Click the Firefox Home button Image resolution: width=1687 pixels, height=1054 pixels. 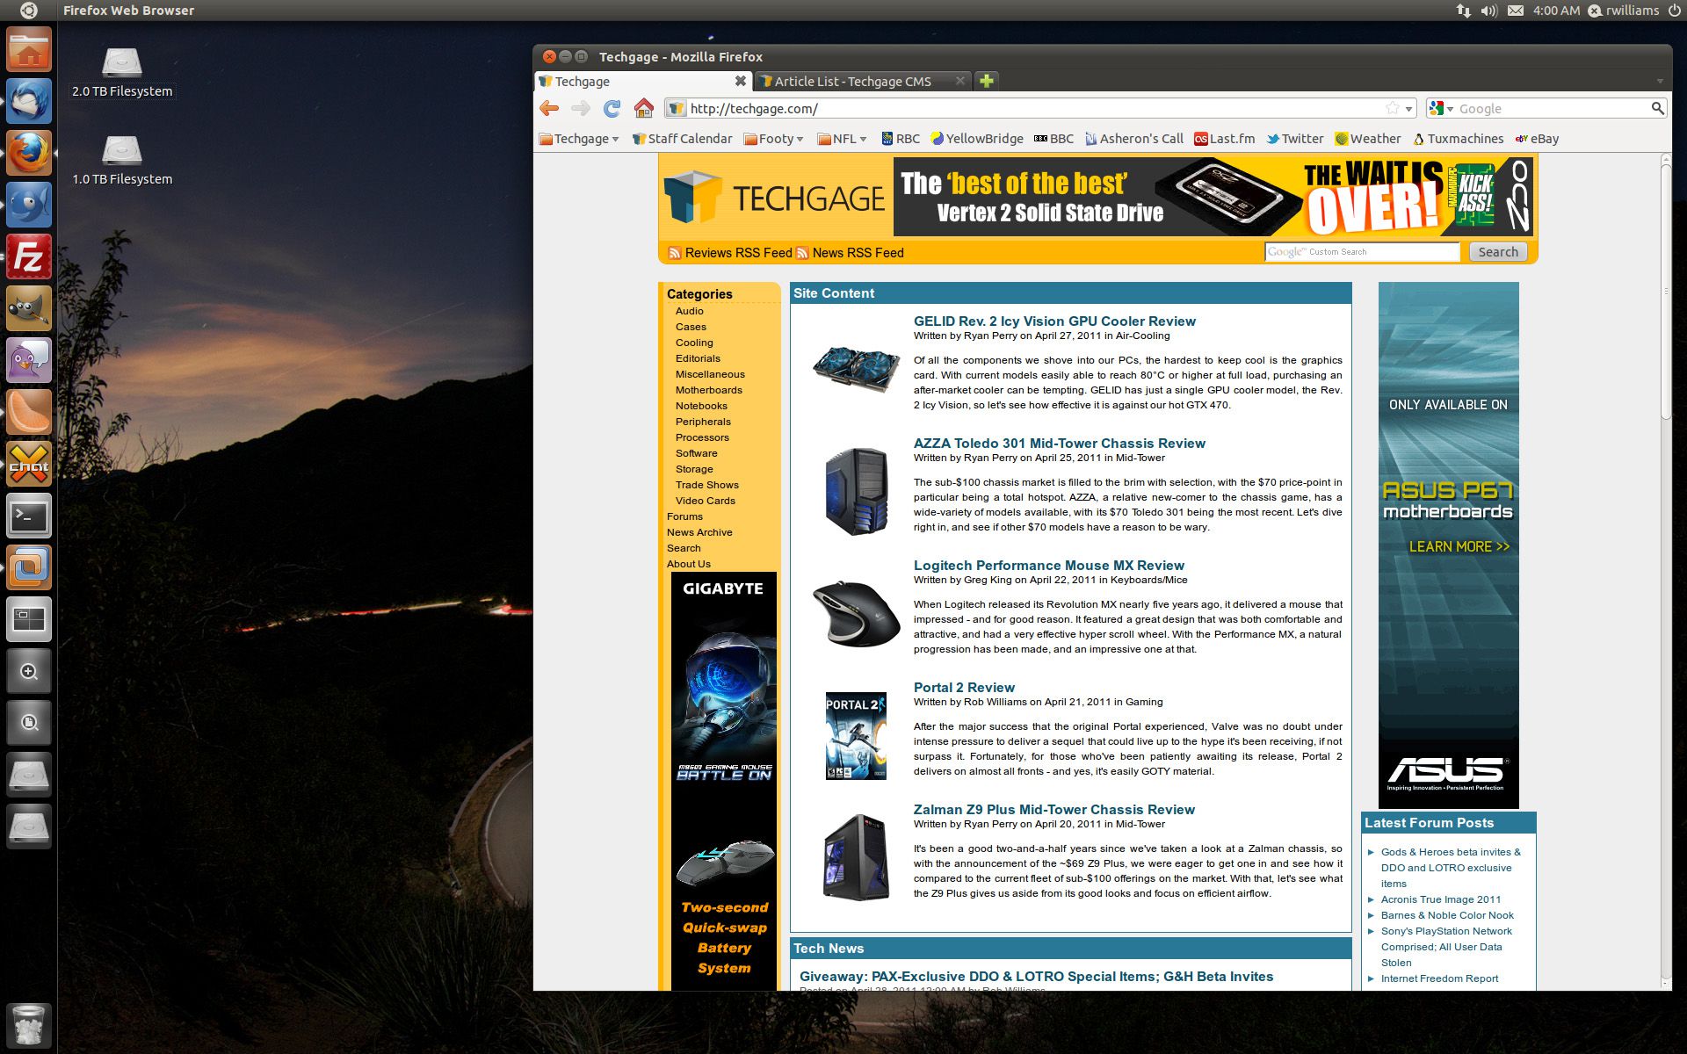click(x=644, y=108)
